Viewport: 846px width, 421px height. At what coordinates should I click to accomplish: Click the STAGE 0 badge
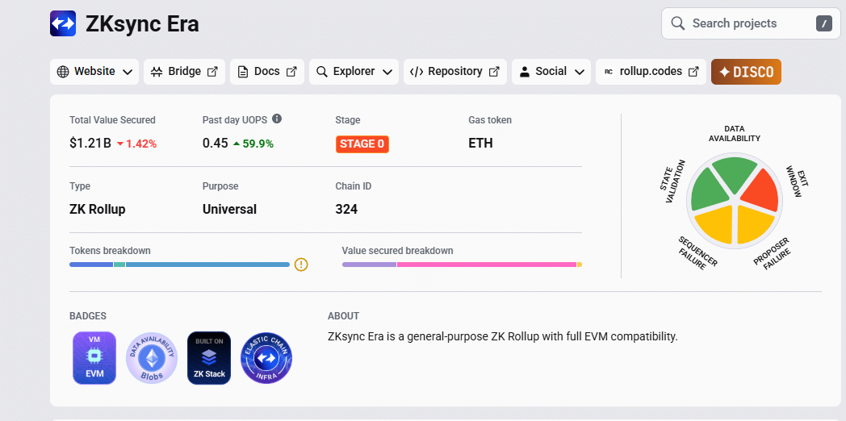pyautogui.click(x=362, y=144)
